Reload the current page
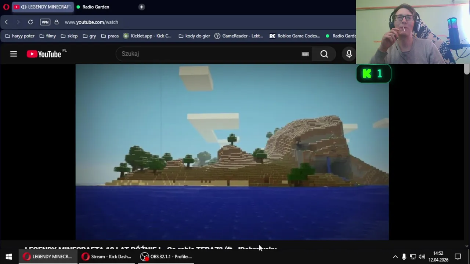The image size is (470, 264). (x=30, y=22)
